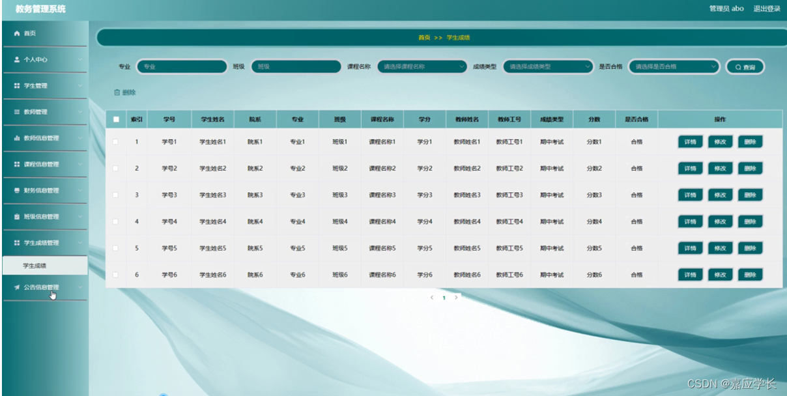Select the 学生成绩 submenu item
This screenshot has height=396, width=787.
coord(44,266)
